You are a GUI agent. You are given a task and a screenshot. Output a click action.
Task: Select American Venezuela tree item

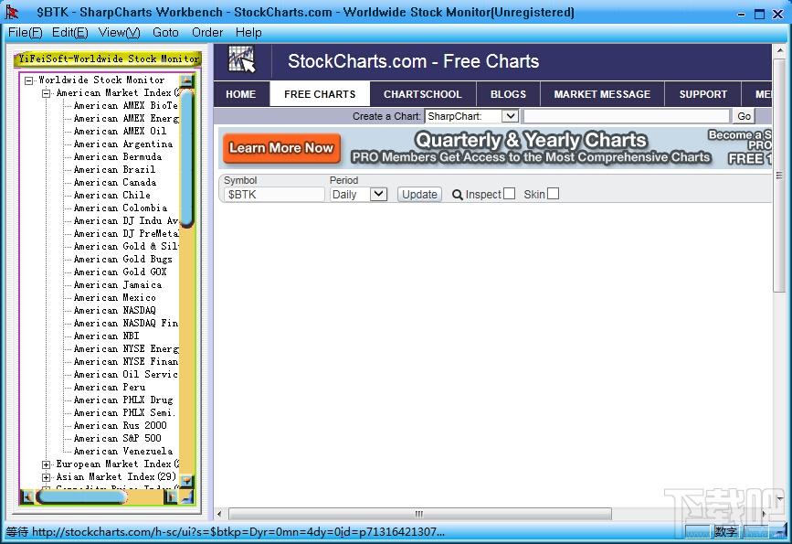123,452
